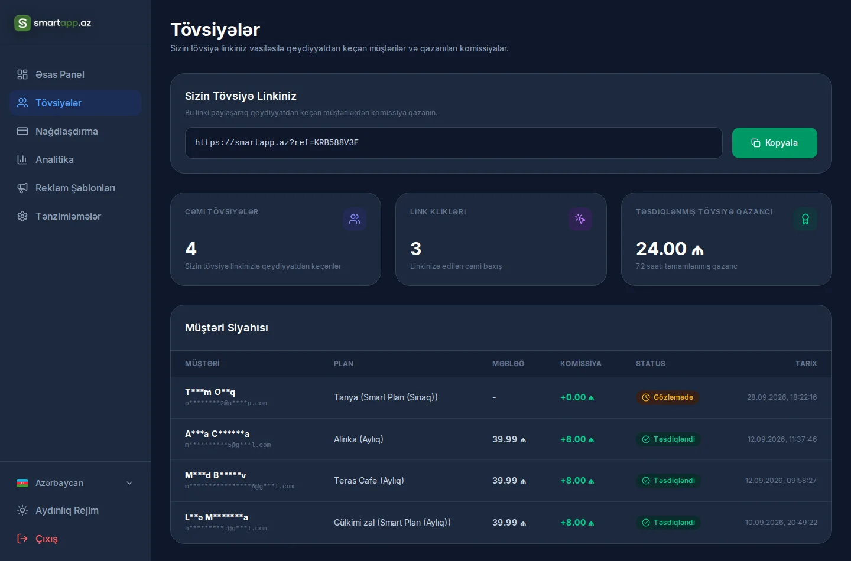Select customer T***m O**q
This screenshot has height=561, width=851.
coord(210,392)
